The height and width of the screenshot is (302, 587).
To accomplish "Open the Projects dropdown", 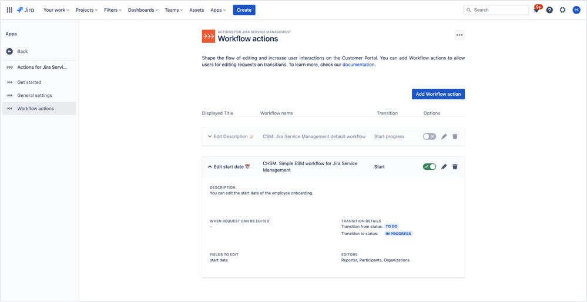I will pos(86,10).
